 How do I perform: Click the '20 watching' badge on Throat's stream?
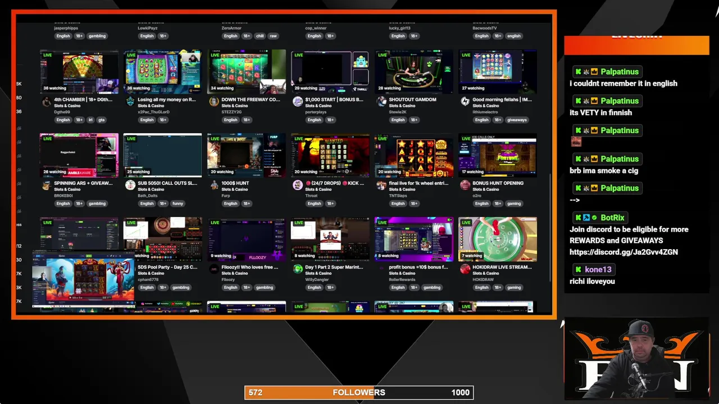(x=306, y=172)
